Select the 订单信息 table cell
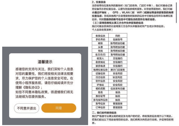Viewport: 179px width, 126px height. [x=100, y=107]
